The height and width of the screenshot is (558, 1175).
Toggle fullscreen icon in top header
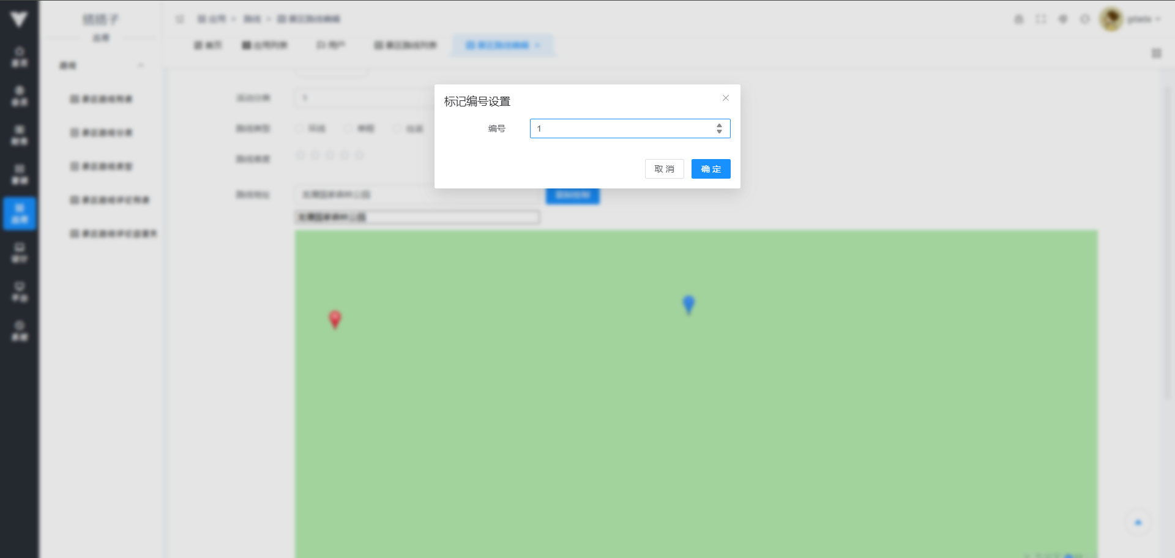click(1040, 20)
